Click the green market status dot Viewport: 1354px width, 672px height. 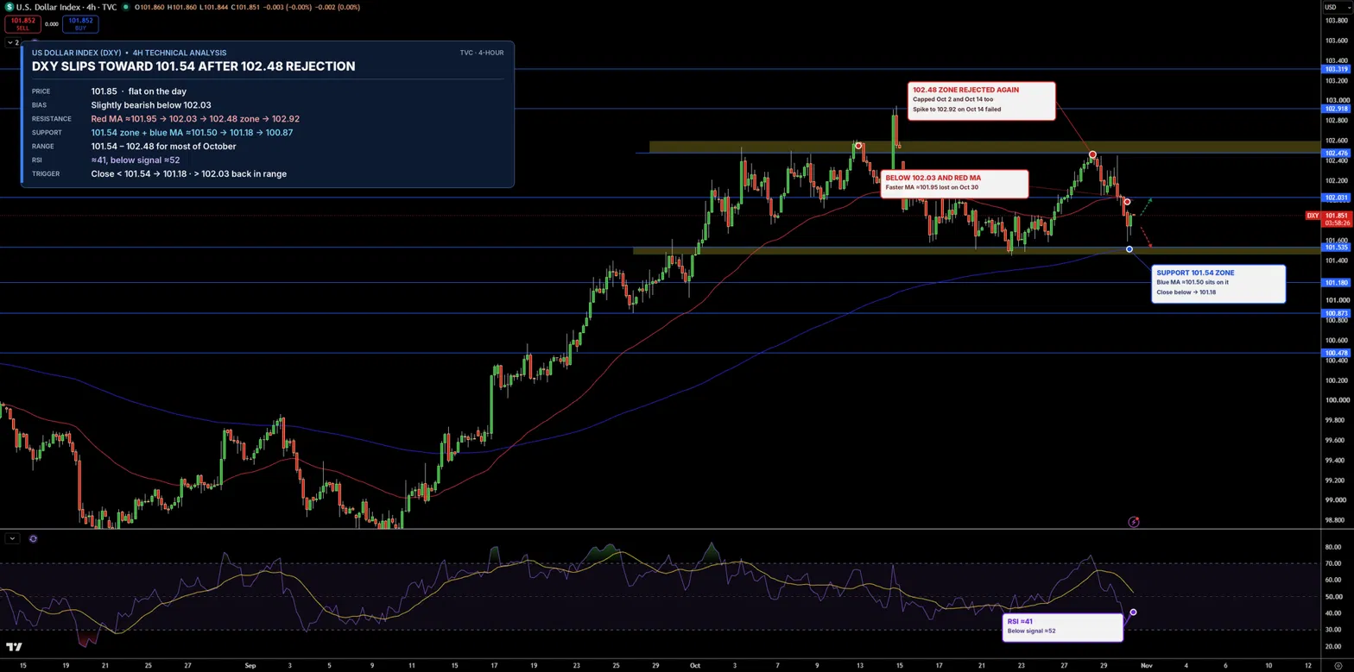tap(126, 7)
